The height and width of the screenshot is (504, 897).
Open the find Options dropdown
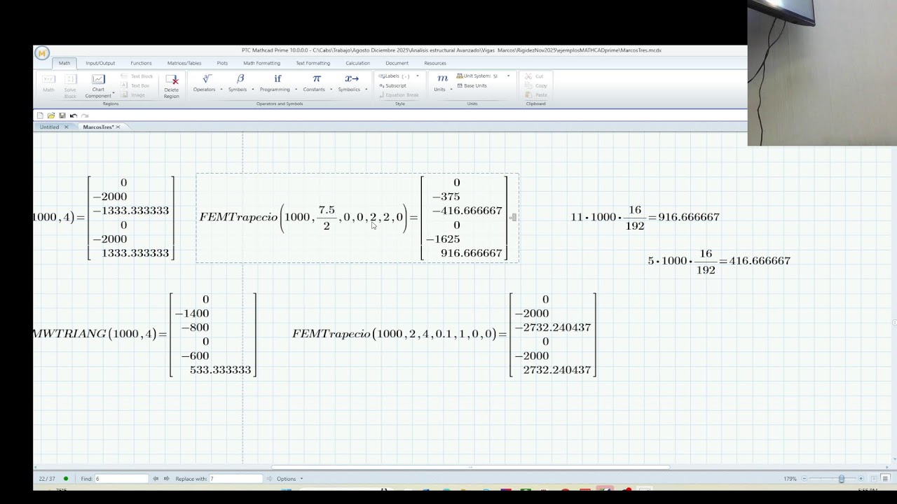point(289,479)
